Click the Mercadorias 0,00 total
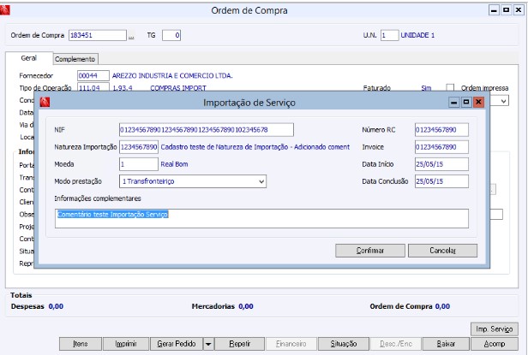 coord(223,306)
